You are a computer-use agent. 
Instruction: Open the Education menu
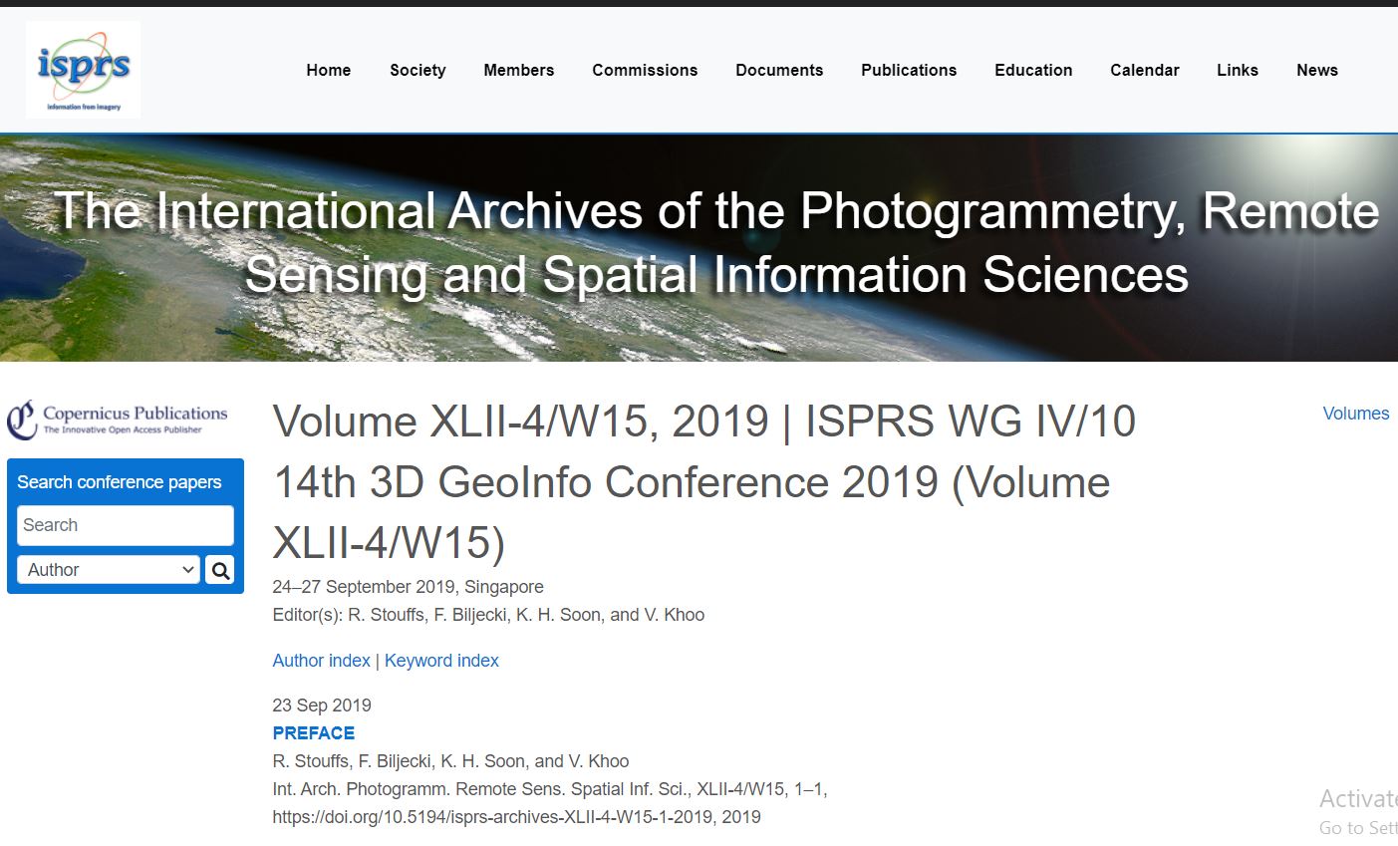point(1033,70)
